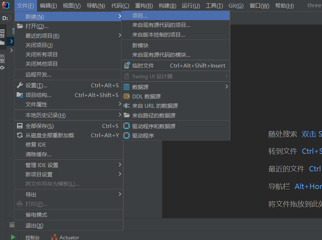Image resolution: width=322 pixels, height=240 pixels.
Task: Switch to the Actuator tab label
Action: tap(69, 237)
